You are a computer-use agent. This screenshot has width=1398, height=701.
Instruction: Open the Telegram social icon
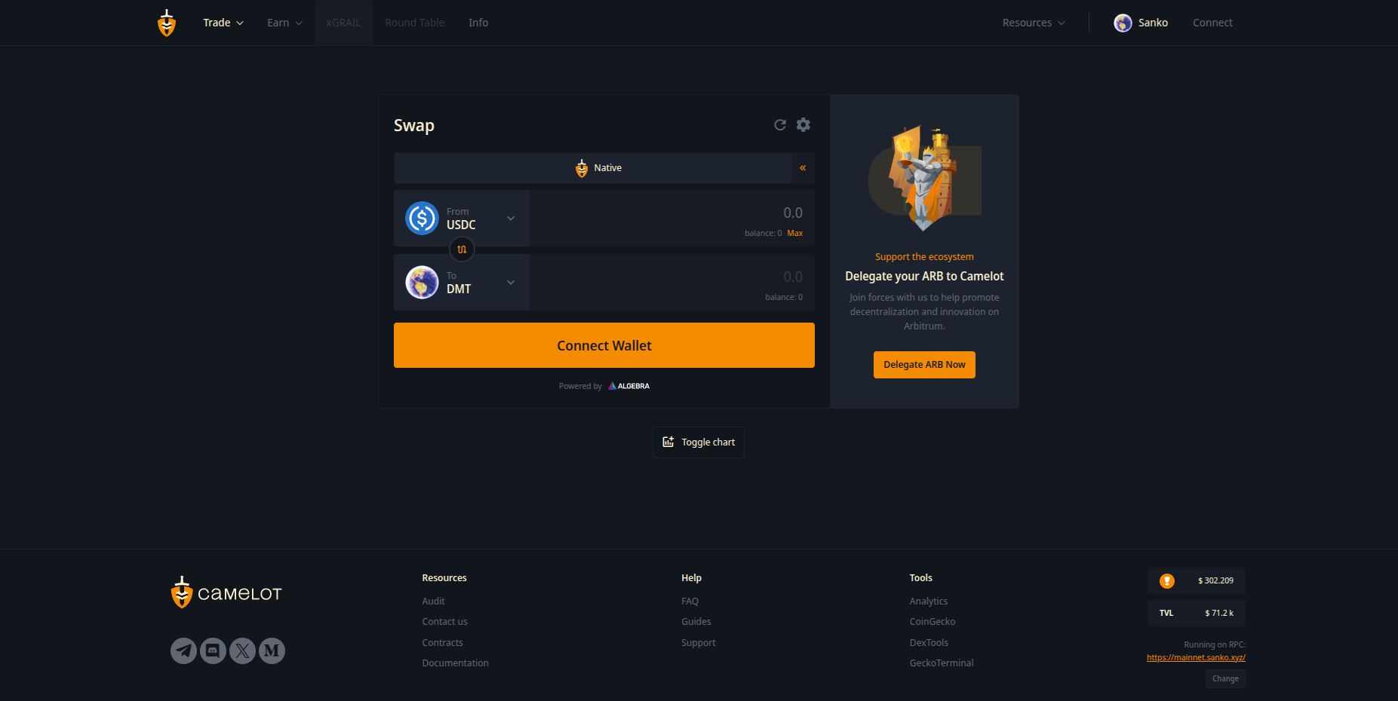183,650
